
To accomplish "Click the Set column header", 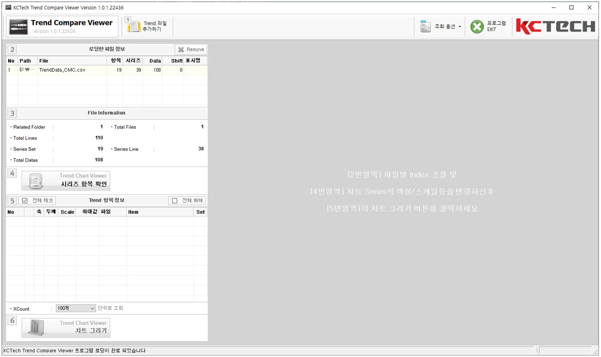I will [200, 212].
